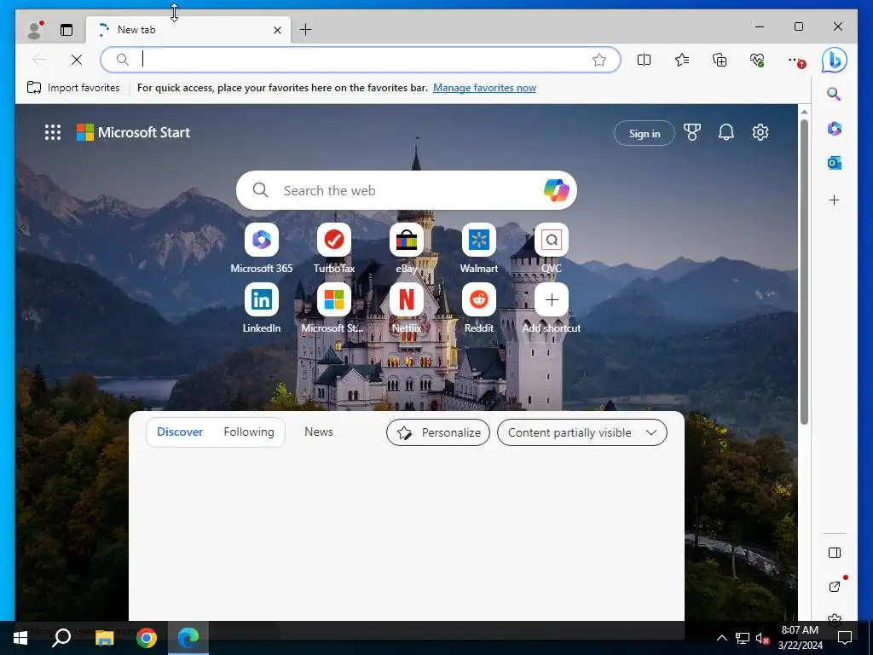
Task: Click Add shortcut tile
Action: pyautogui.click(x=552, y=308)
